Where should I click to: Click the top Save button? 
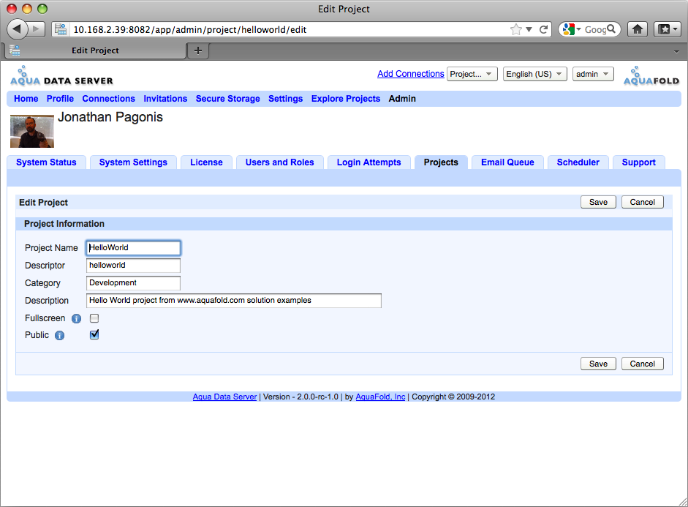click(598, 202)
